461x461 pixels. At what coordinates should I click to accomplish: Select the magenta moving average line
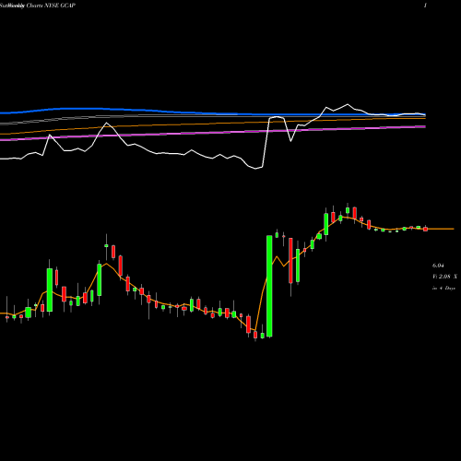[x=213, y=133]
